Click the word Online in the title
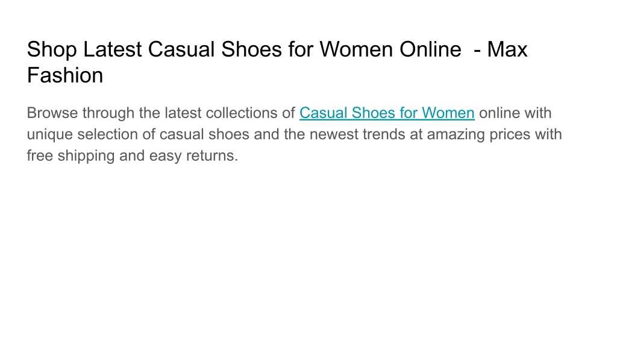This screenshot has height=347, width=617. (x=430, y=49)
